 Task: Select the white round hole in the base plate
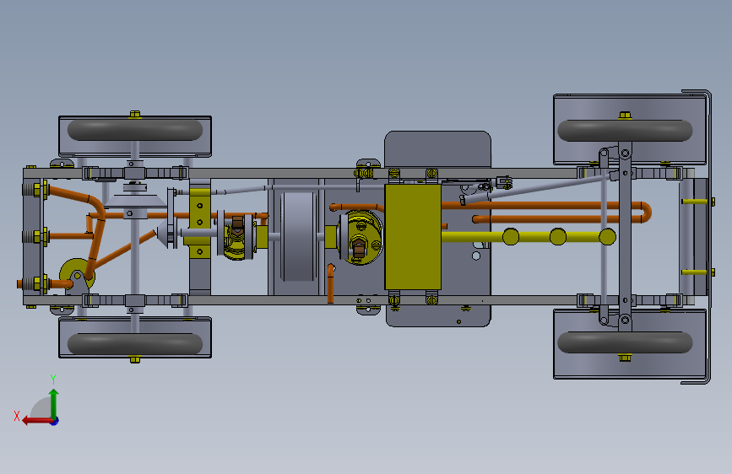click(476, 256)
